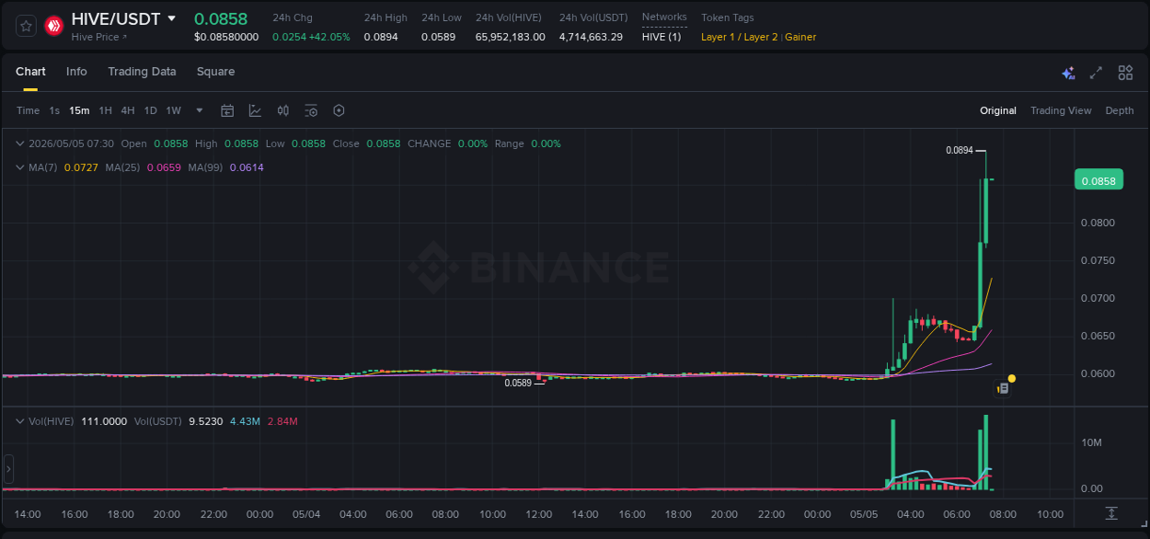Click the yellow dot marker on chart
The width and height of the screenshot is (1150, 539).
(1012, 378)
